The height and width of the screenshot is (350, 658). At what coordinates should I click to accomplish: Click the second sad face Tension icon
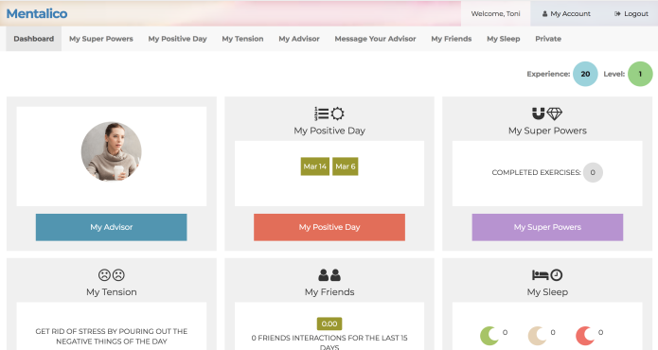point(118,275)
